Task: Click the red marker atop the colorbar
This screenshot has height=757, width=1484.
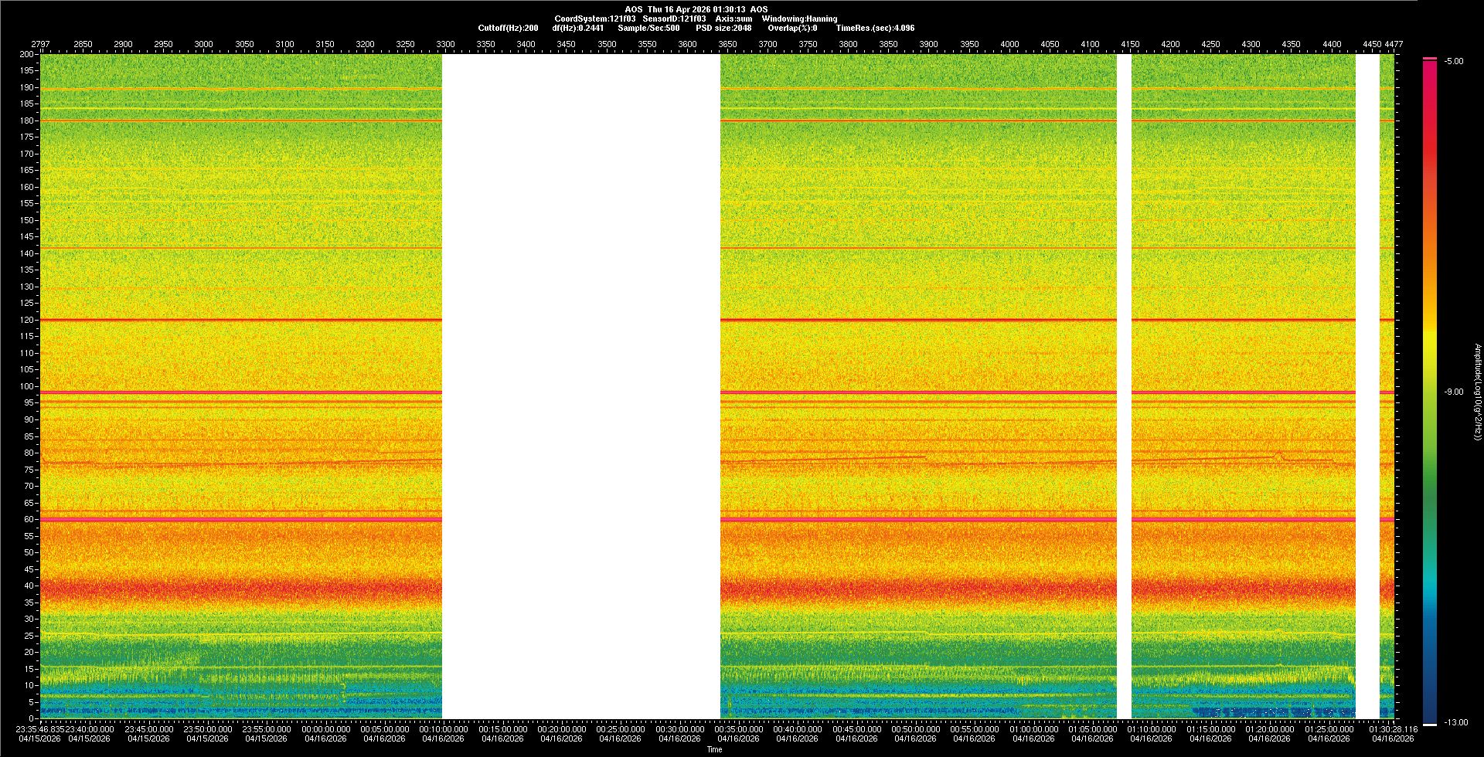Action: tap(1430, 59)
